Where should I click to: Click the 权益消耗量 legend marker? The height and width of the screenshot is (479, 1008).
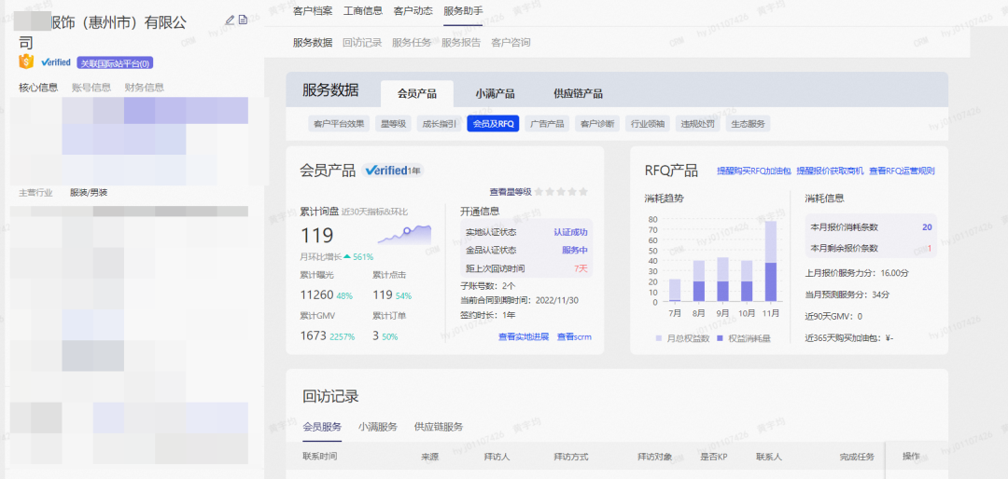[720, 337]
